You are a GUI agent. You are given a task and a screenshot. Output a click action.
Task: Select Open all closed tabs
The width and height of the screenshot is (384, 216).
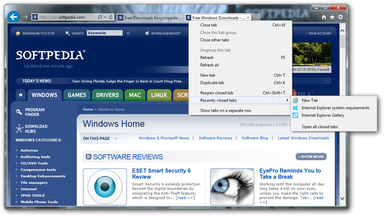pos(334,127)
